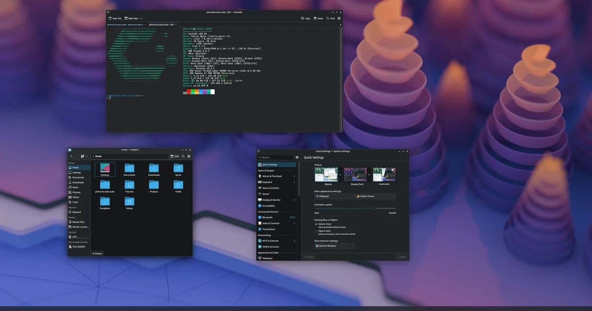Select Desktop in Dolphin Places sidebar
592x311 pixels.
(79, 172)
